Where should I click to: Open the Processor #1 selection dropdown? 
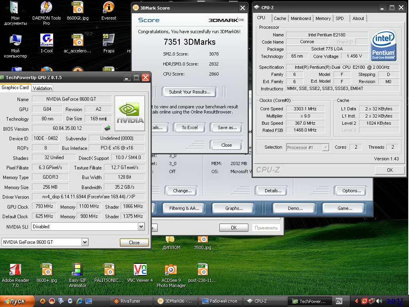point(325,148)
